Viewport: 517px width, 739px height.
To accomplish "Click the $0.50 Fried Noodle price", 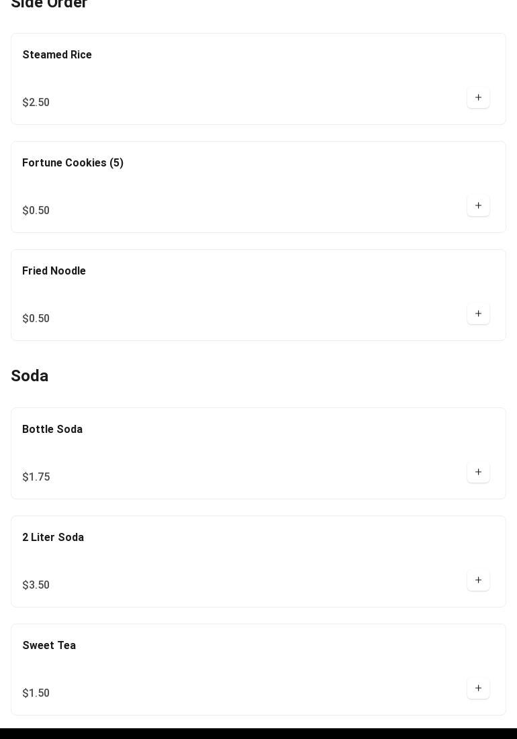I will coord(36,319).
